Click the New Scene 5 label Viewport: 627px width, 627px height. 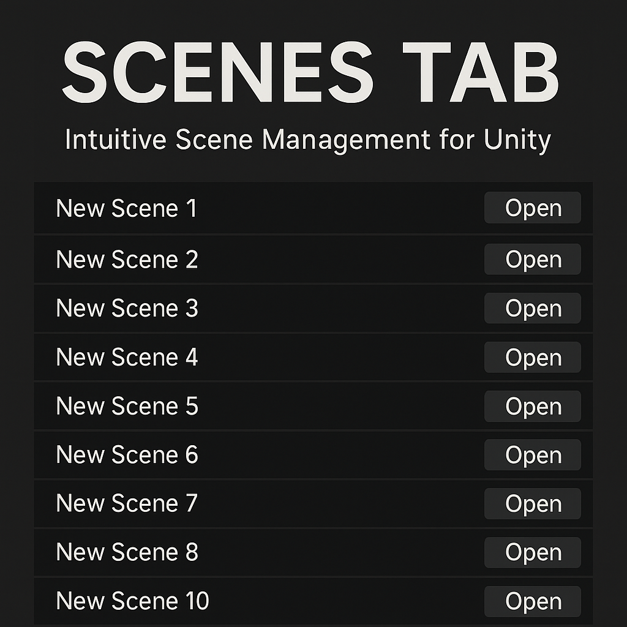click(x=127, y=406)
